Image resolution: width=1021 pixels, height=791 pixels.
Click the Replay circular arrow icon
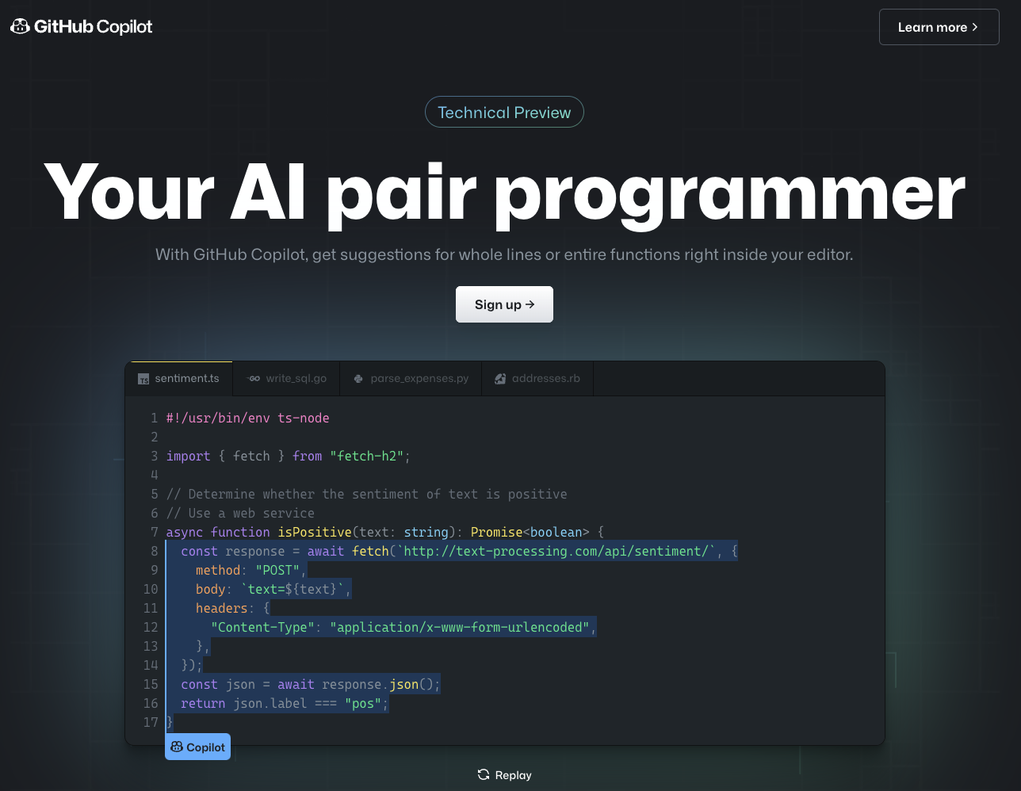click(x=484, y=775)
